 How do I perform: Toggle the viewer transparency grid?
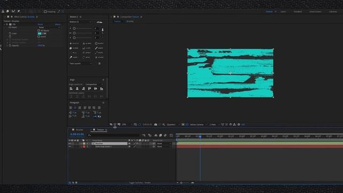point(187,124)
